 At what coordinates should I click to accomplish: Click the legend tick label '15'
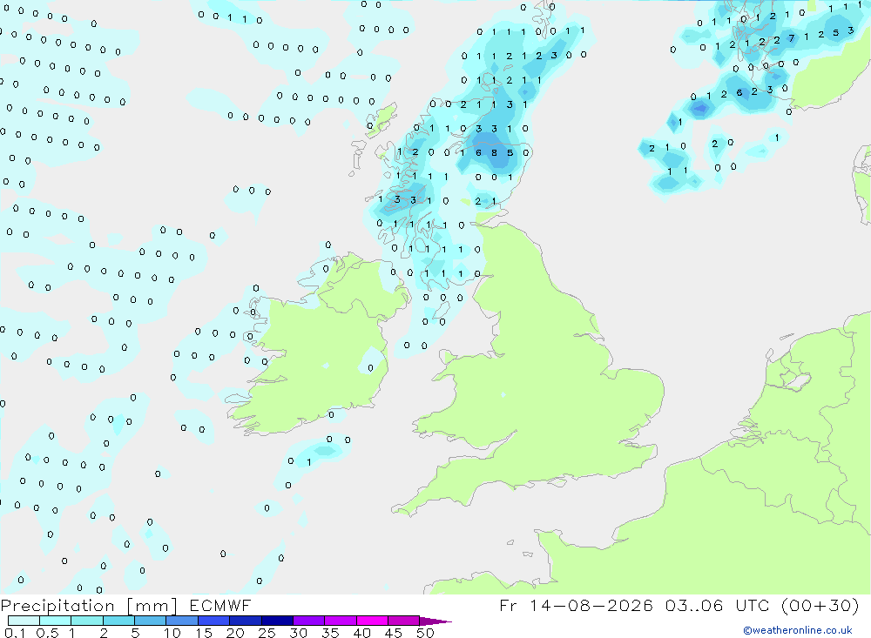point(204,633)
